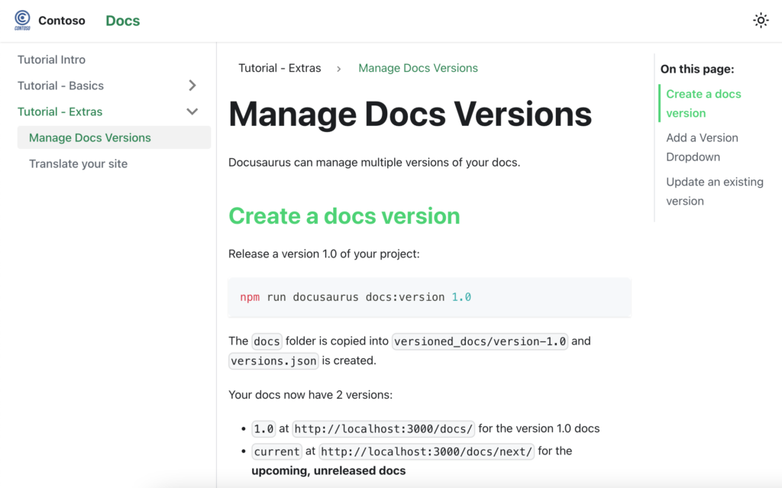Open Manage Docs Versions in the sidebar

(x=90, y=137)
